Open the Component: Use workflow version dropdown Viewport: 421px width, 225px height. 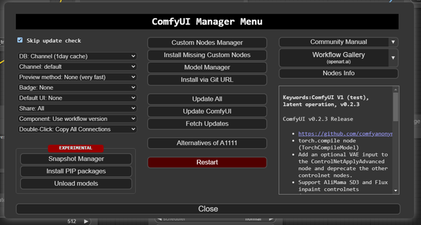pyautogui.click(x=77, y=119)
